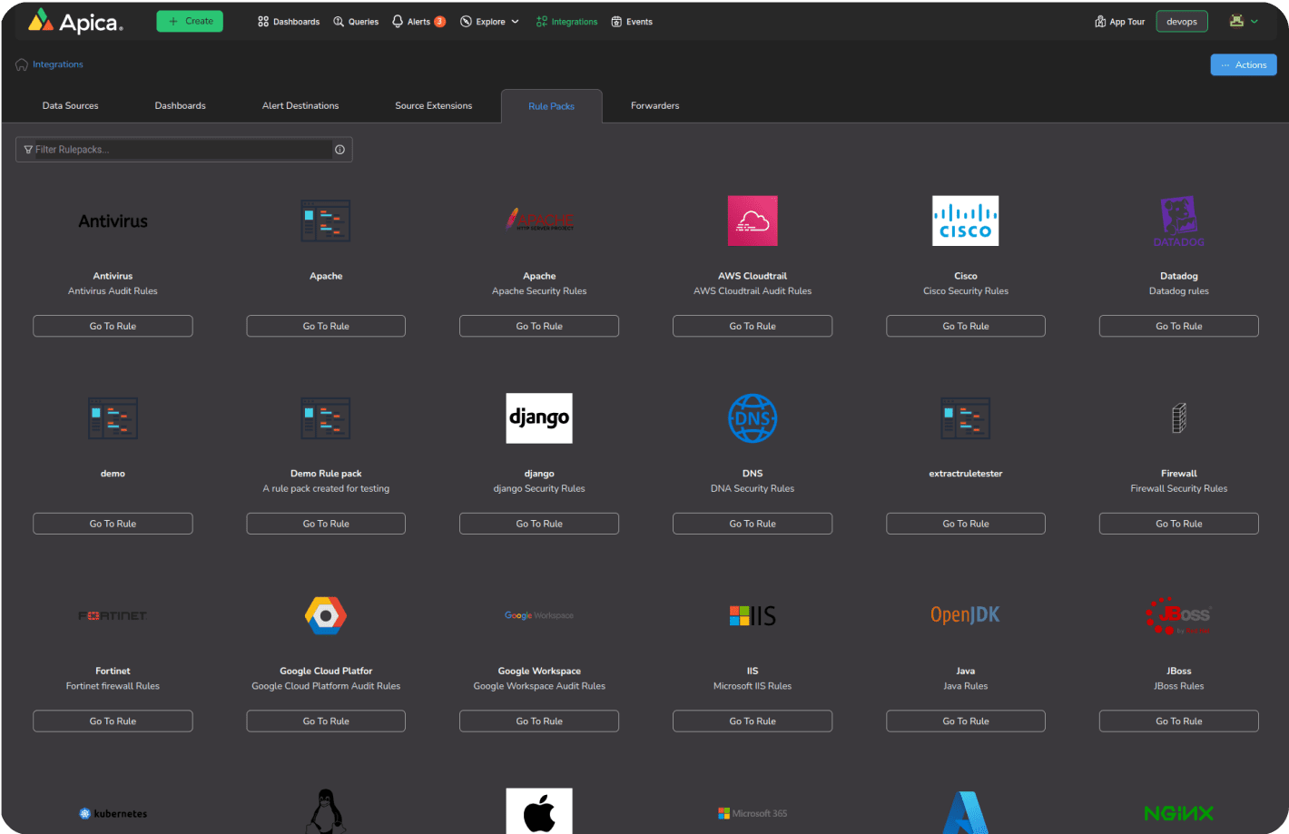Click Go To Rule for Datadog
Image resolution: width=1289 pixels, height=834 pixels.
coord(1179,326)
